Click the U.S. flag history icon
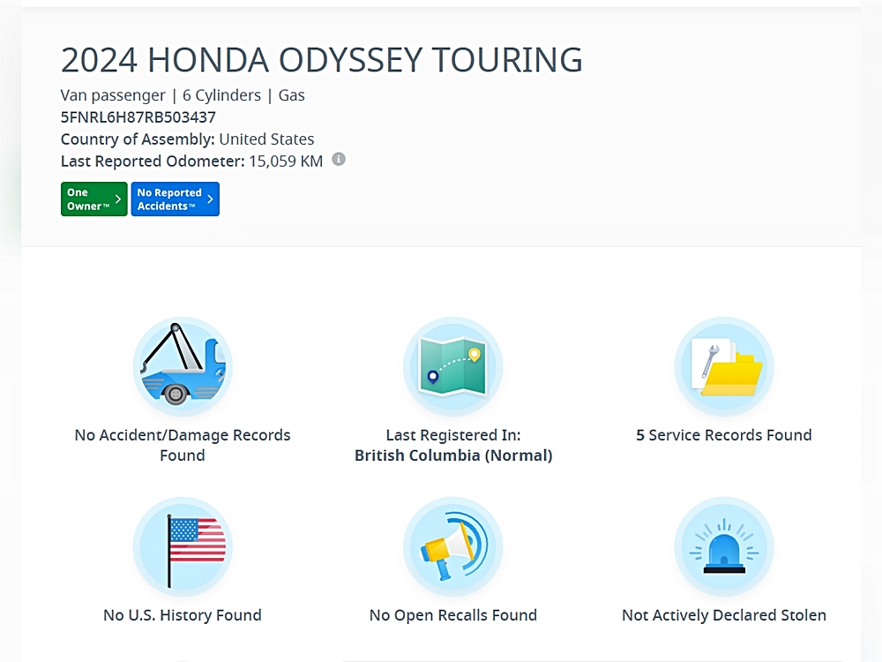The width and height of the screenshot is (882, 662). (183, 546)
